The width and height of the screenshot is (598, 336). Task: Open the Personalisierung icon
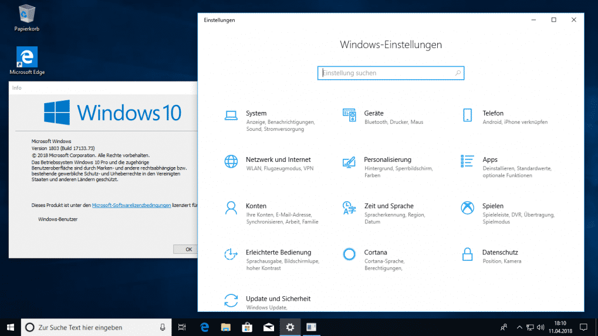click(x=349, y=162)
